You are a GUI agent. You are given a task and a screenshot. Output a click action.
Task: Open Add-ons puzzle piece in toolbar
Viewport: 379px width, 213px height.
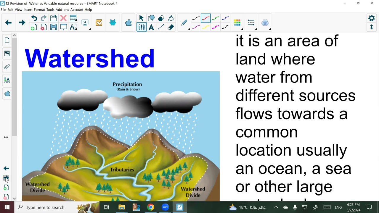point(128,22)
